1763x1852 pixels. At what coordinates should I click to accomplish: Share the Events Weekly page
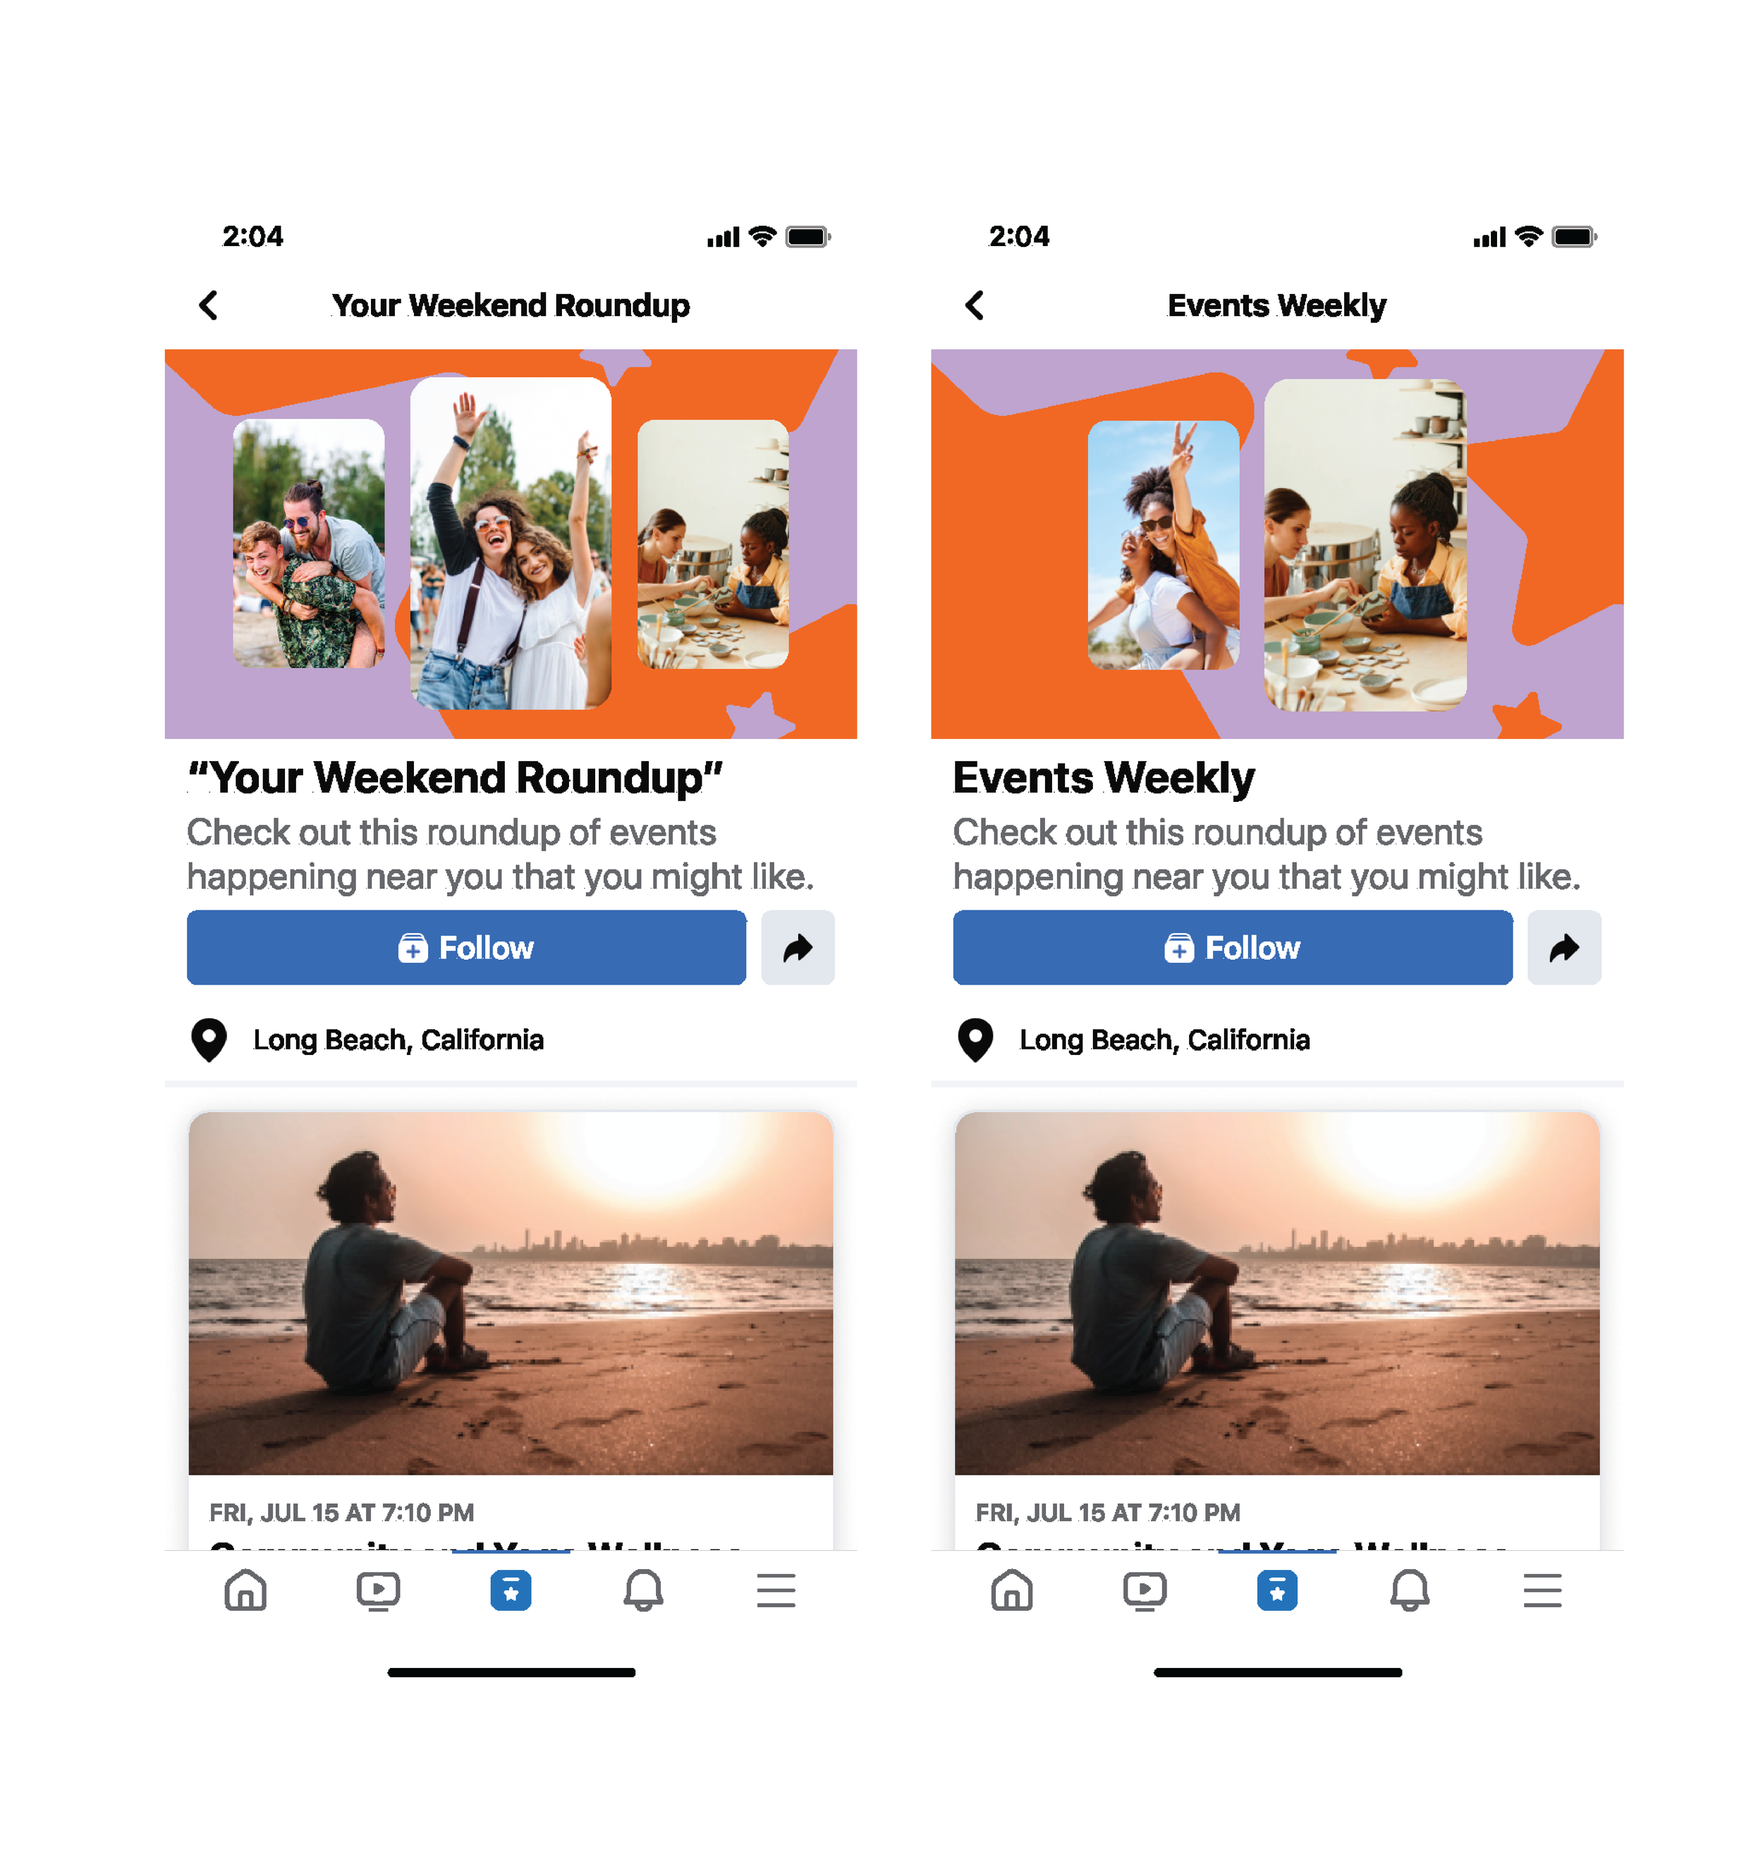(1563, 947)
